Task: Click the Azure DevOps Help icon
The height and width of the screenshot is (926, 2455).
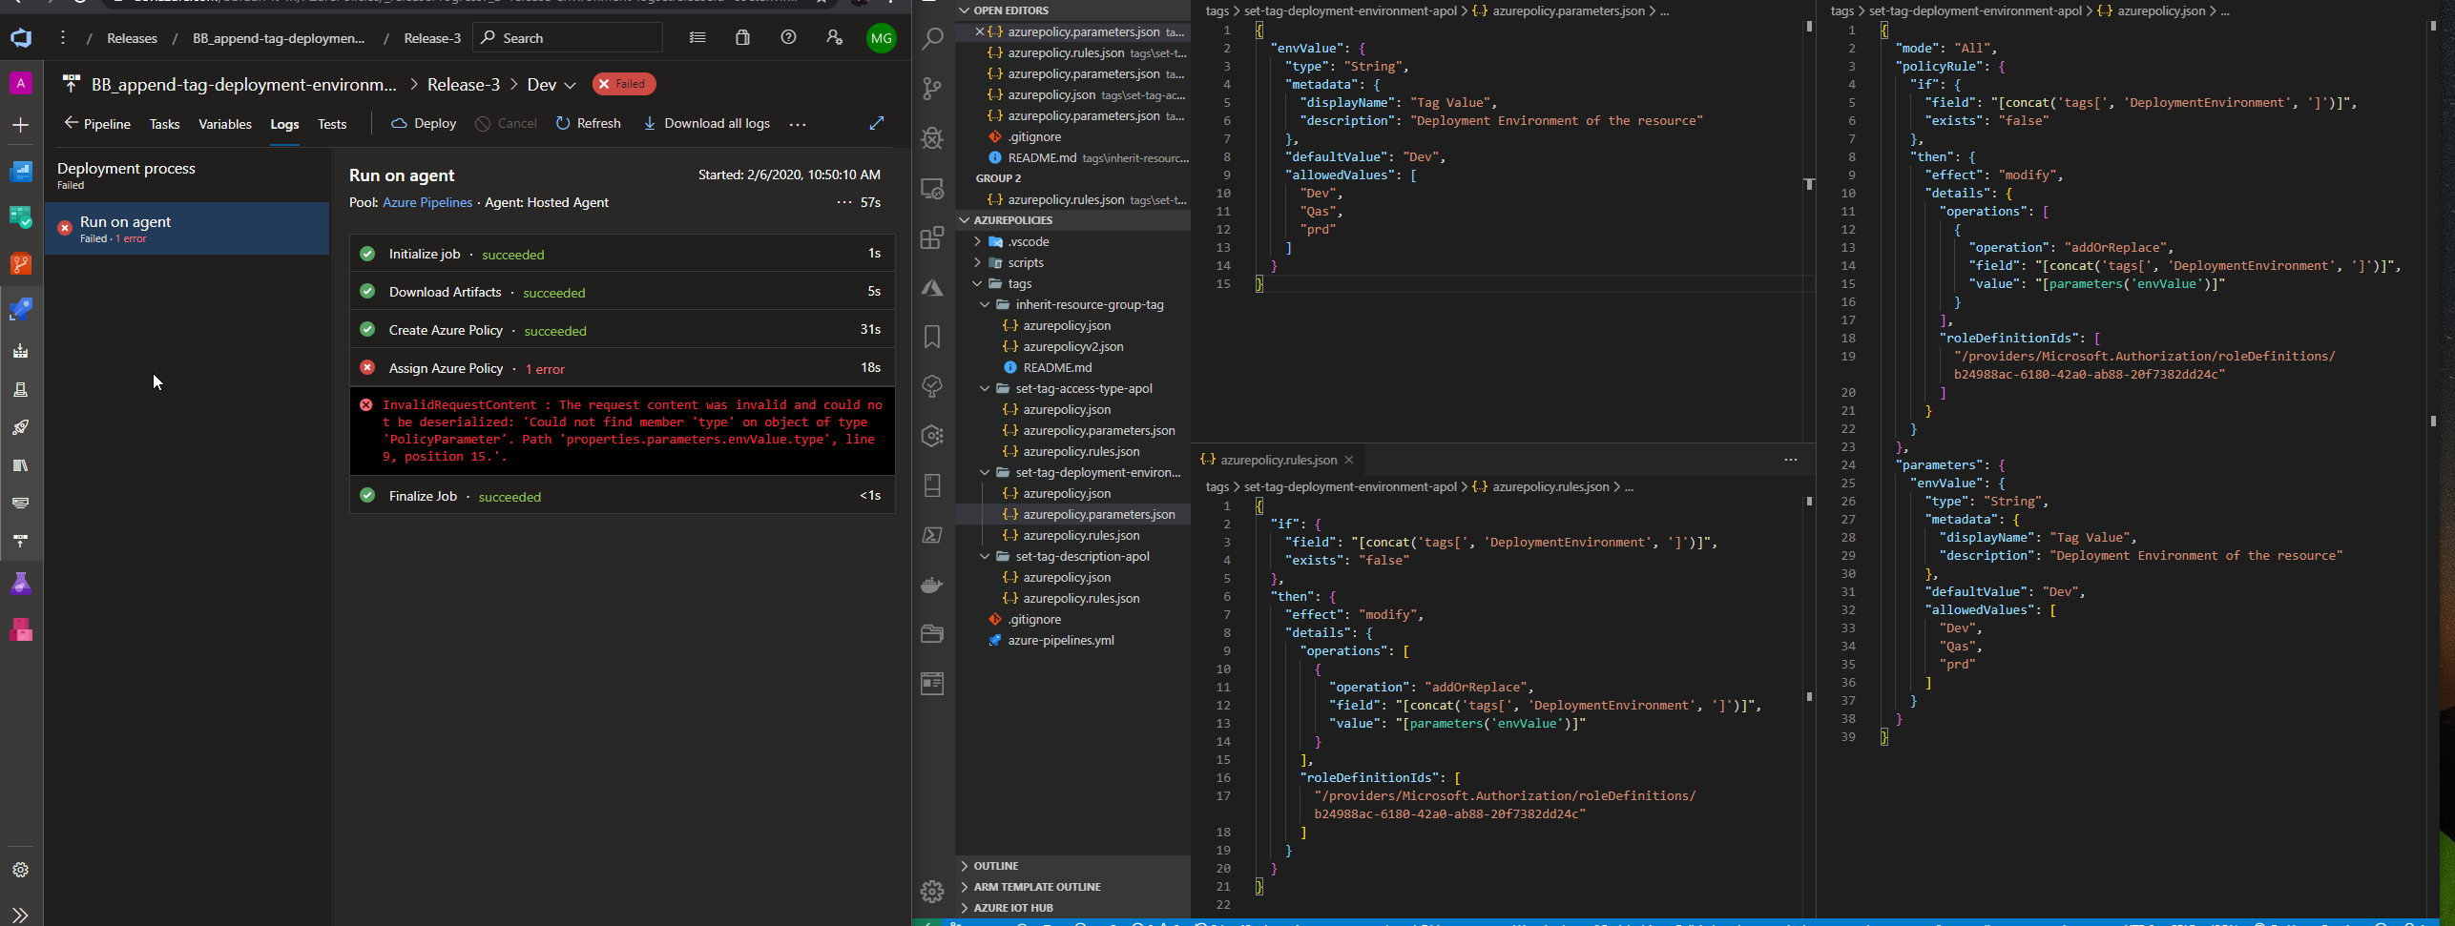Action: click(788, 38)
